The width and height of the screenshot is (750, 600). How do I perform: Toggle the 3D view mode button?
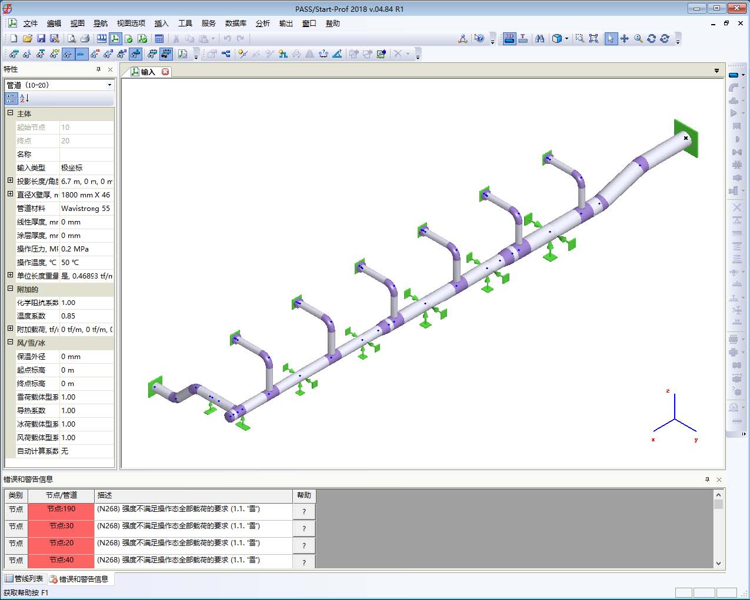[509, 39]
